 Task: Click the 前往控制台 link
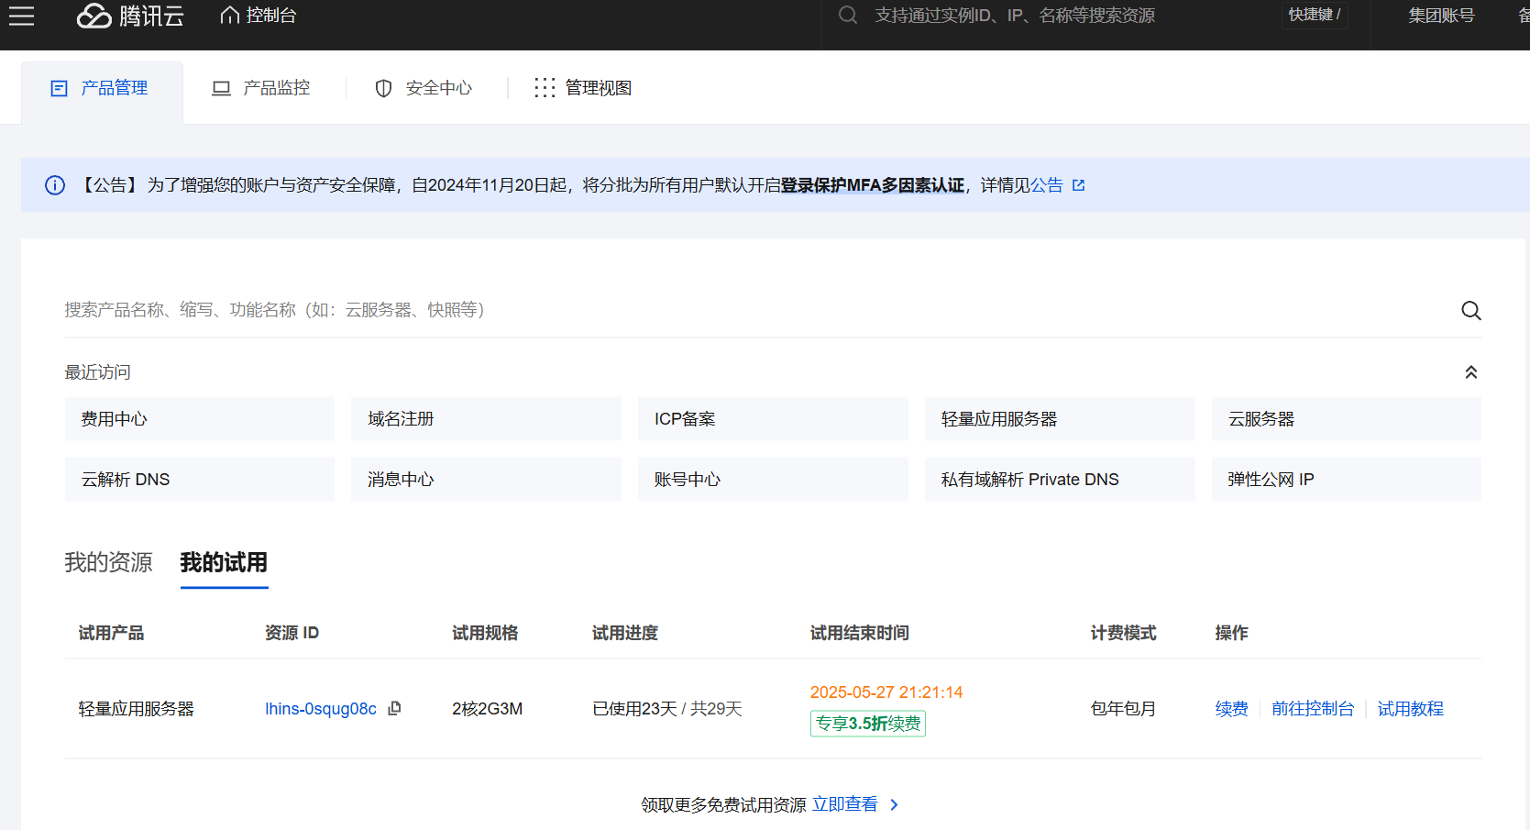1313,709
